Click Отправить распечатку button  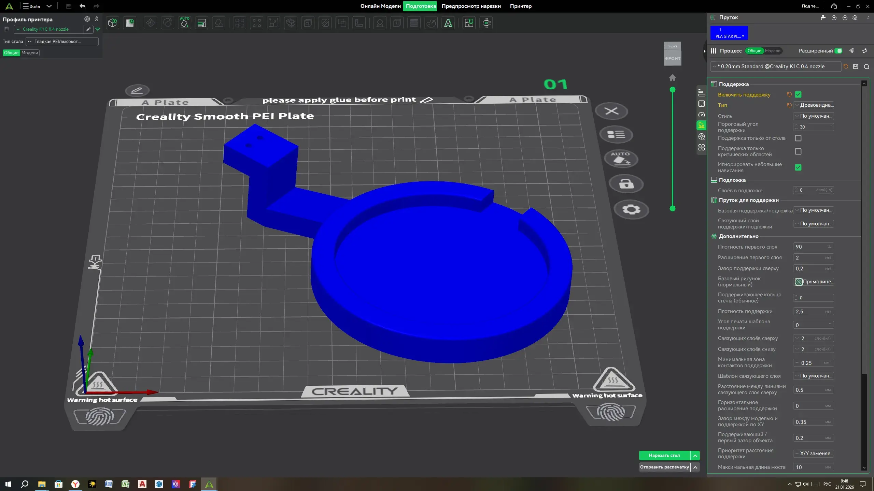pos(664,467)
